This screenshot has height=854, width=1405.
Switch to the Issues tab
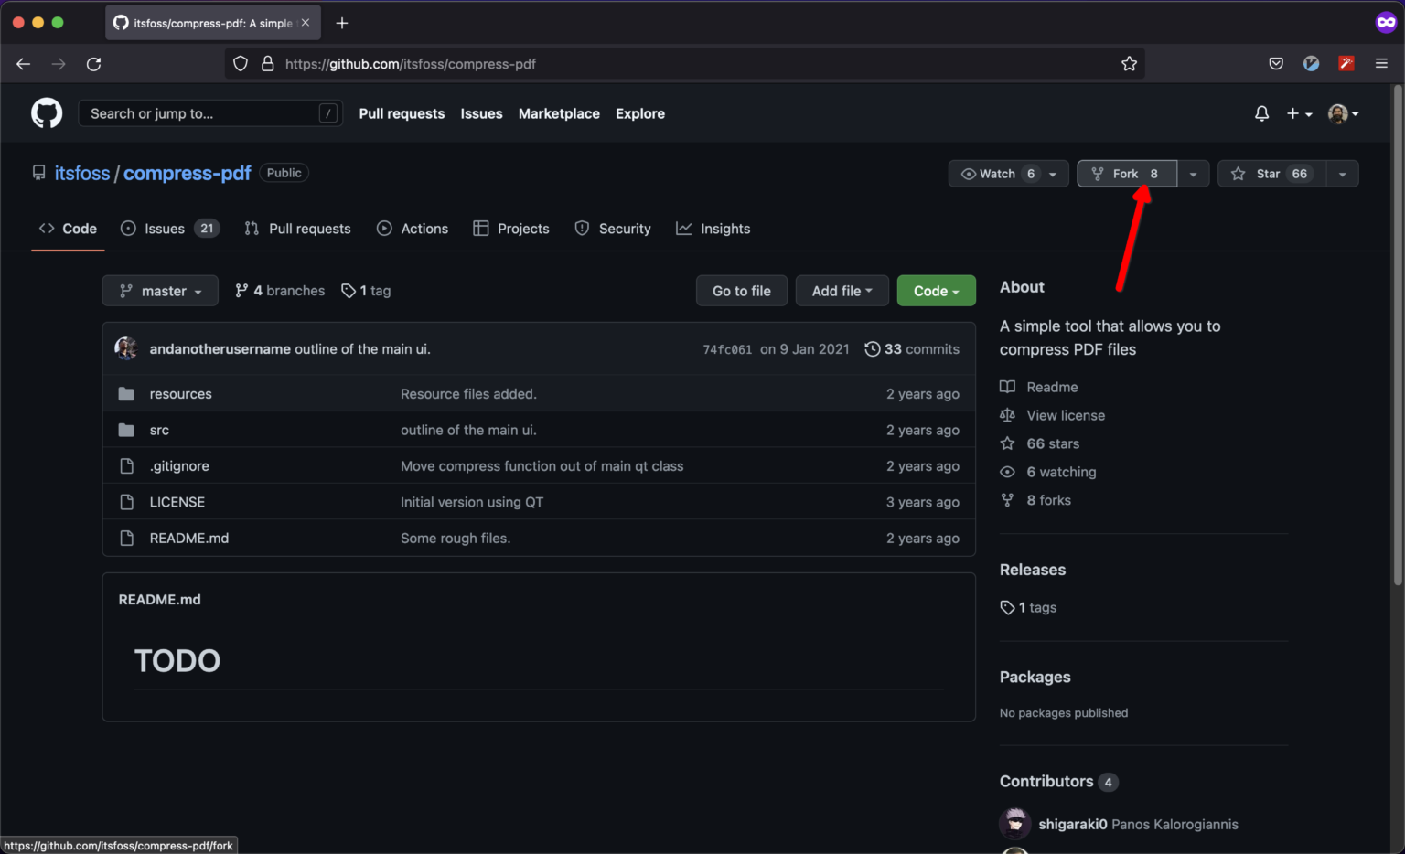click(165, 229)
